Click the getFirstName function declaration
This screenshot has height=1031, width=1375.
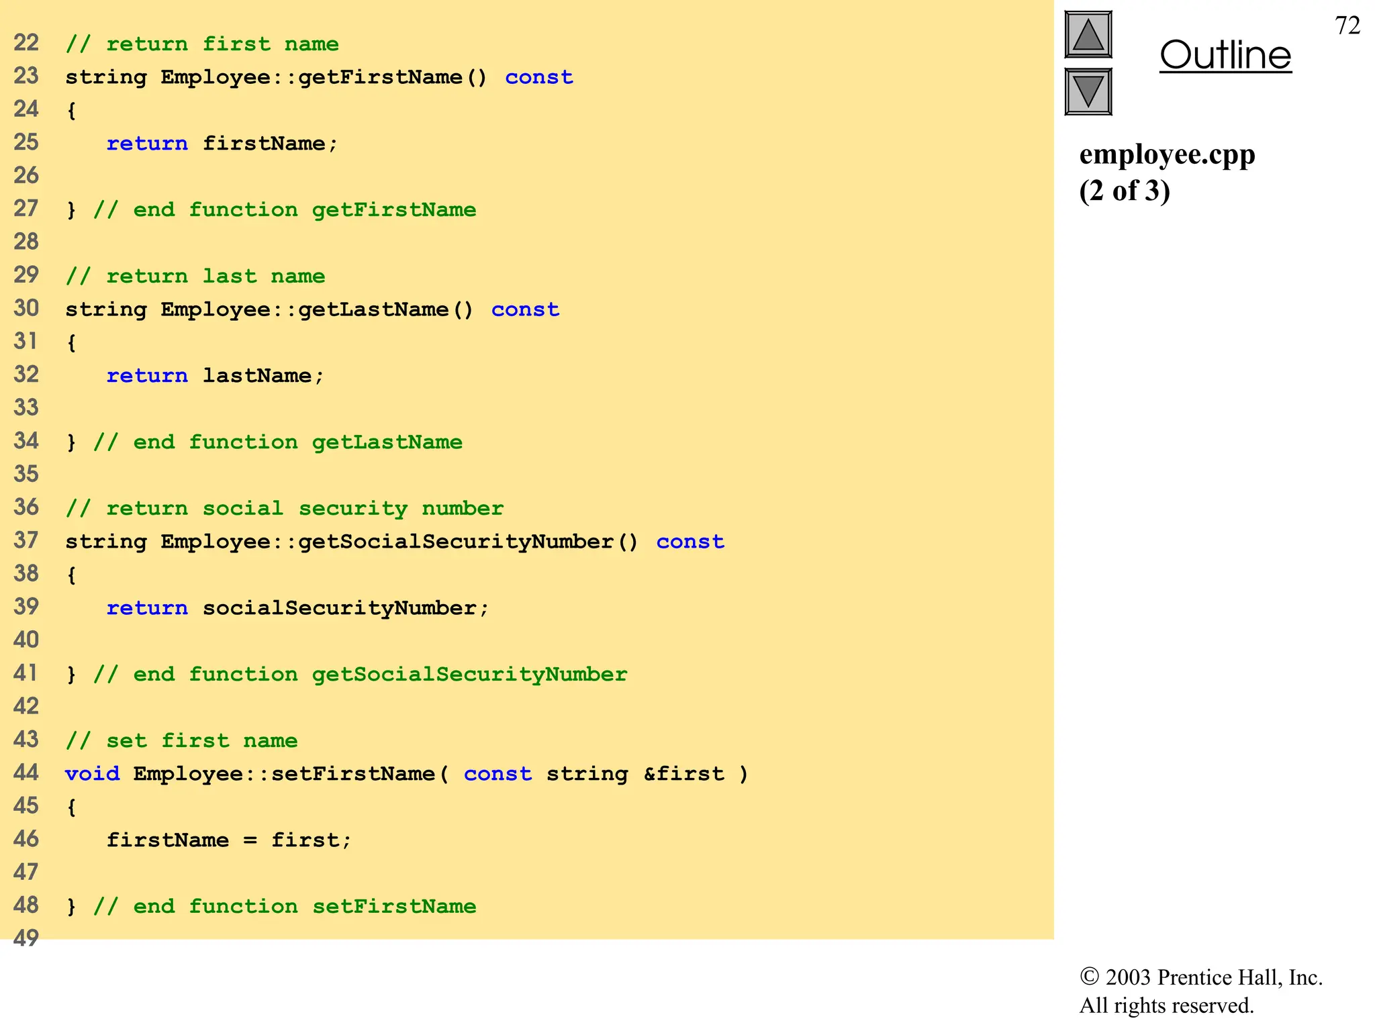pos(319,77)
